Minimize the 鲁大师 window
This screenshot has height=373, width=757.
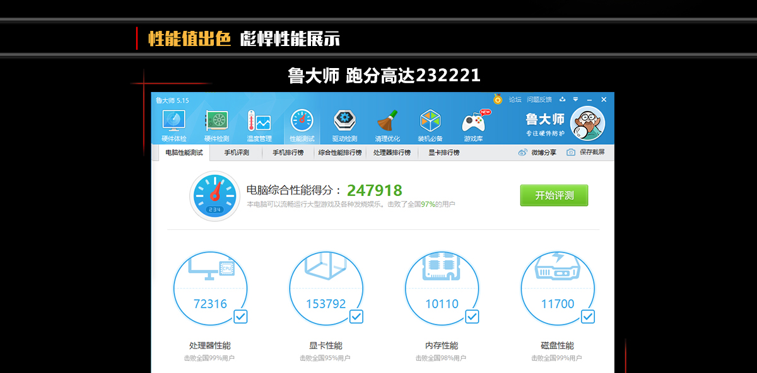point(589,100)
